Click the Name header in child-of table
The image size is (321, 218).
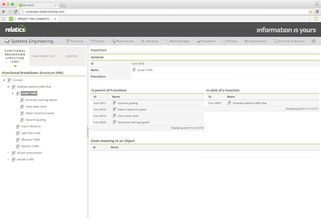231,96
